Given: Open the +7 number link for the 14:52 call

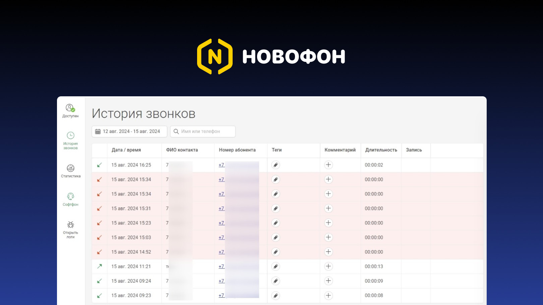Looking at the screenshot, I should pyautogui.click(x=222, y=252).
